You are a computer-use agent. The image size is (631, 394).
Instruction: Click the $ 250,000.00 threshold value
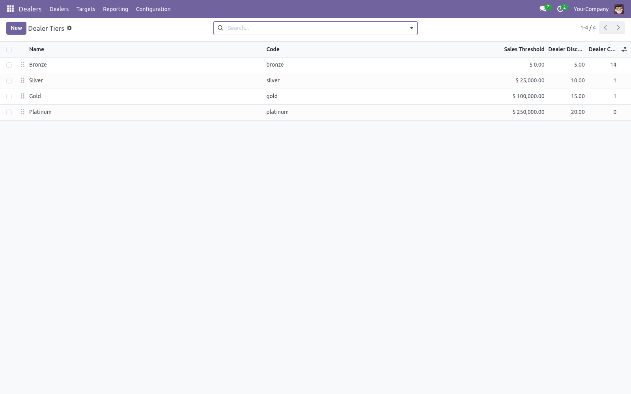pos(528,112)
